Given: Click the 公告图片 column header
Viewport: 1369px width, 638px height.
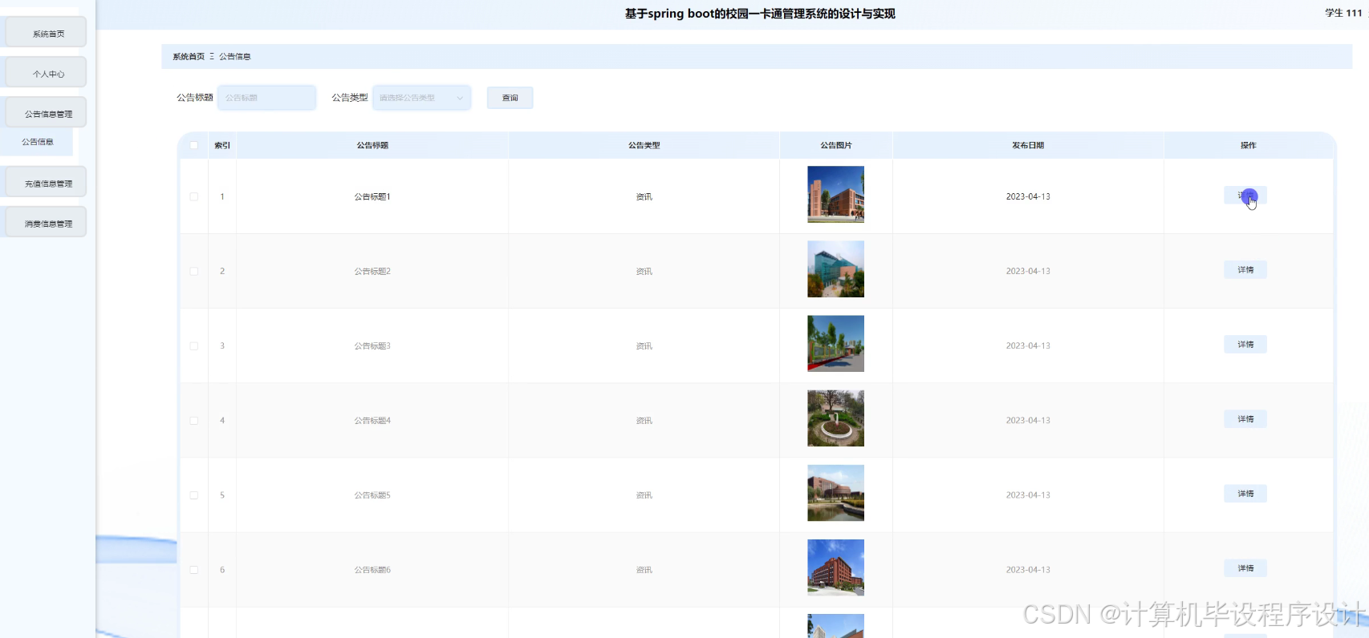Looking at the screenshot, I should point(836,145).
